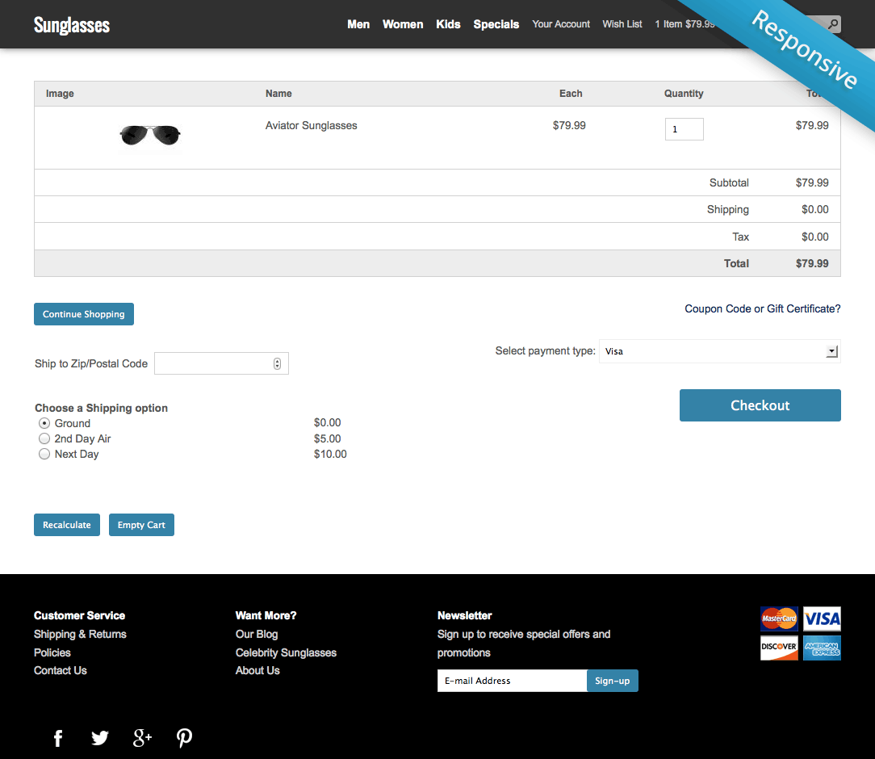
Task: Click the Facebook icon in footer
Action: click(58, 738)
